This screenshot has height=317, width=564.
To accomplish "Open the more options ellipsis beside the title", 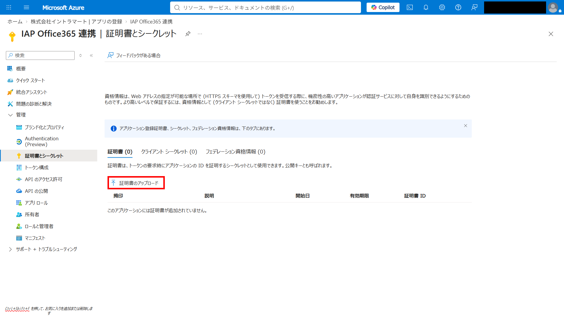I will click(x=200, y=34).
